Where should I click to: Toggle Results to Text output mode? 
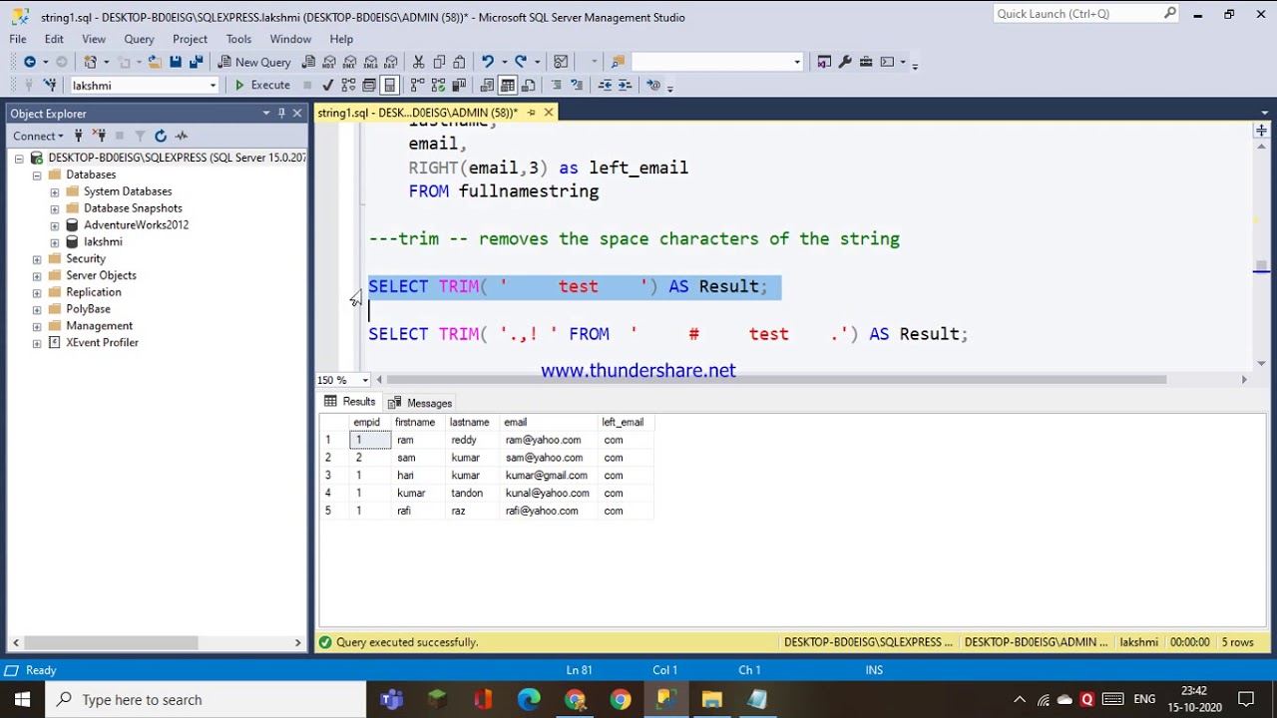486,85
